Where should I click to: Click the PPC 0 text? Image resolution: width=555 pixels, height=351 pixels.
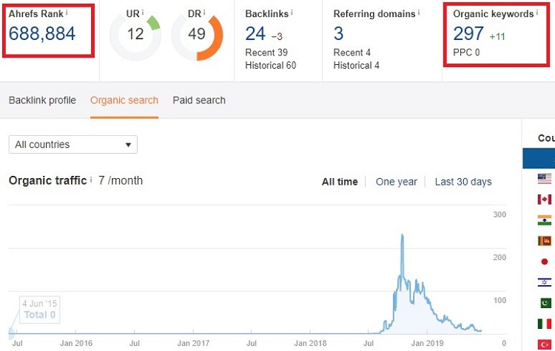(x=466, y=52)
